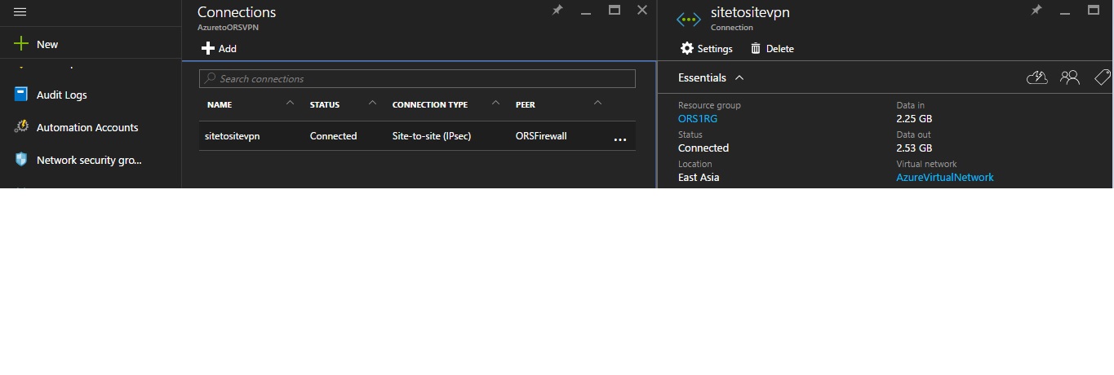This screenshot has height=375, width=1114.
Task: Open the users access icon
Action: (x=1070, y=77)
